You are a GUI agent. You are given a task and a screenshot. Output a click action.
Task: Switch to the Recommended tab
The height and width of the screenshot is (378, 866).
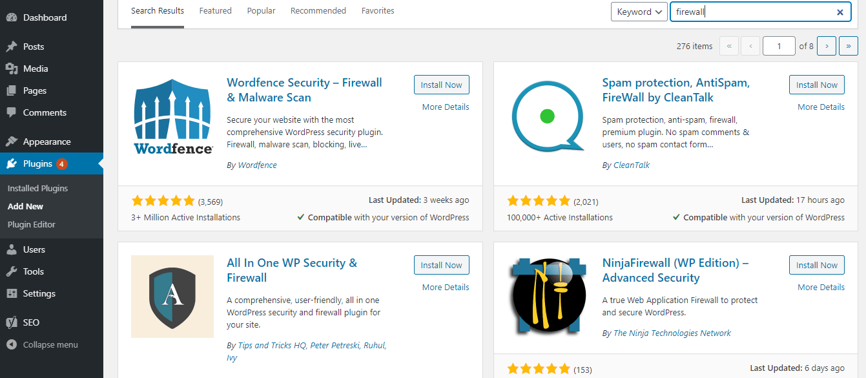point(318,11)
